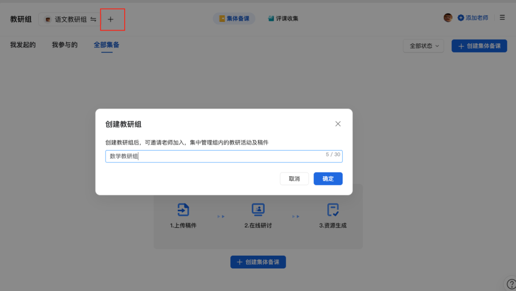
Task: Click the plus icon to add new group
Action: (x=112, y=19)
